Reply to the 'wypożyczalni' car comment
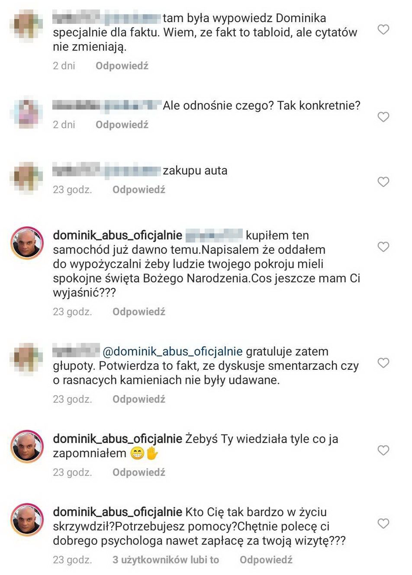This screenshot has width=412, height=575. (139, 312)
